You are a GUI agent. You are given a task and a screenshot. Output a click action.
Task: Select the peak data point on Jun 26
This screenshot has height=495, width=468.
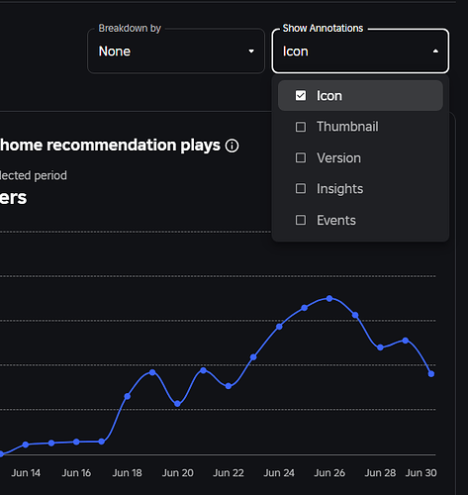[329, 298]
